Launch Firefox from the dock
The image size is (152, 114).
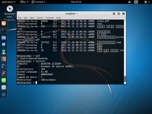tap(4, 23)
